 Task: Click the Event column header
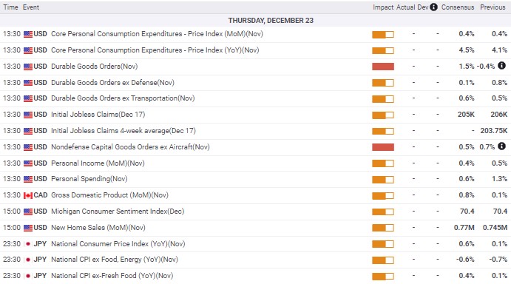31,7
